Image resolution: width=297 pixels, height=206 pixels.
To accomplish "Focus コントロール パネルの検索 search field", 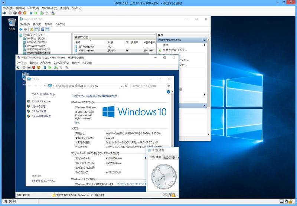I will coord(151,86).
